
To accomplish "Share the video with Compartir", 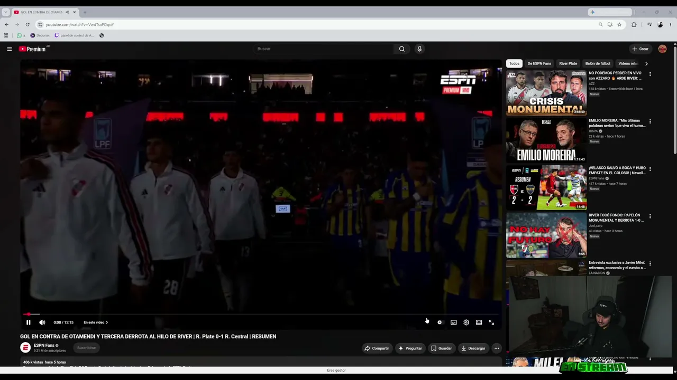I will point(377,348).
